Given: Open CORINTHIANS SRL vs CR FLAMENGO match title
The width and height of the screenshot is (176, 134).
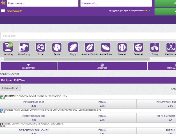Looking at the screenshot, I should [x=52, y=110].
